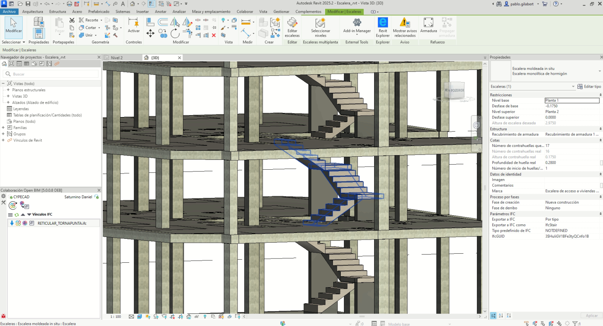Enable Revelar elementos ocultos lightbulb
The width and height of the screenshot is (603, 326).
[205, 316]
